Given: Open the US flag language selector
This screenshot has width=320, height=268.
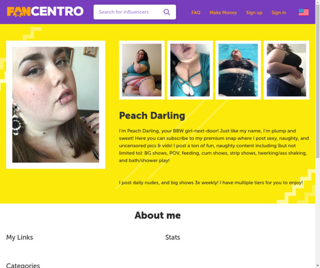Looking at the screenshot, I should [x=303, y=12].
